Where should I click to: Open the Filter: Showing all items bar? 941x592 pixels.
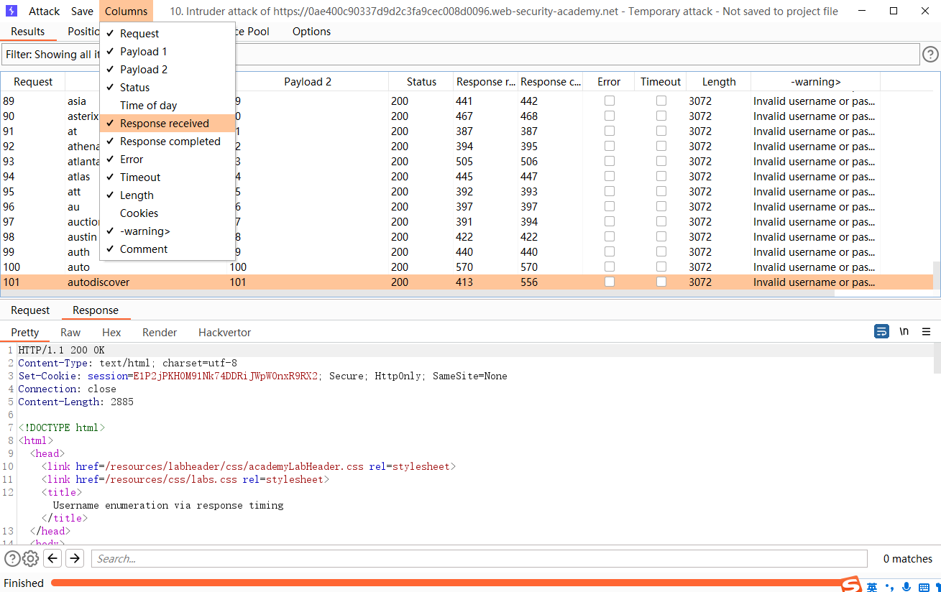pos(461,55)
